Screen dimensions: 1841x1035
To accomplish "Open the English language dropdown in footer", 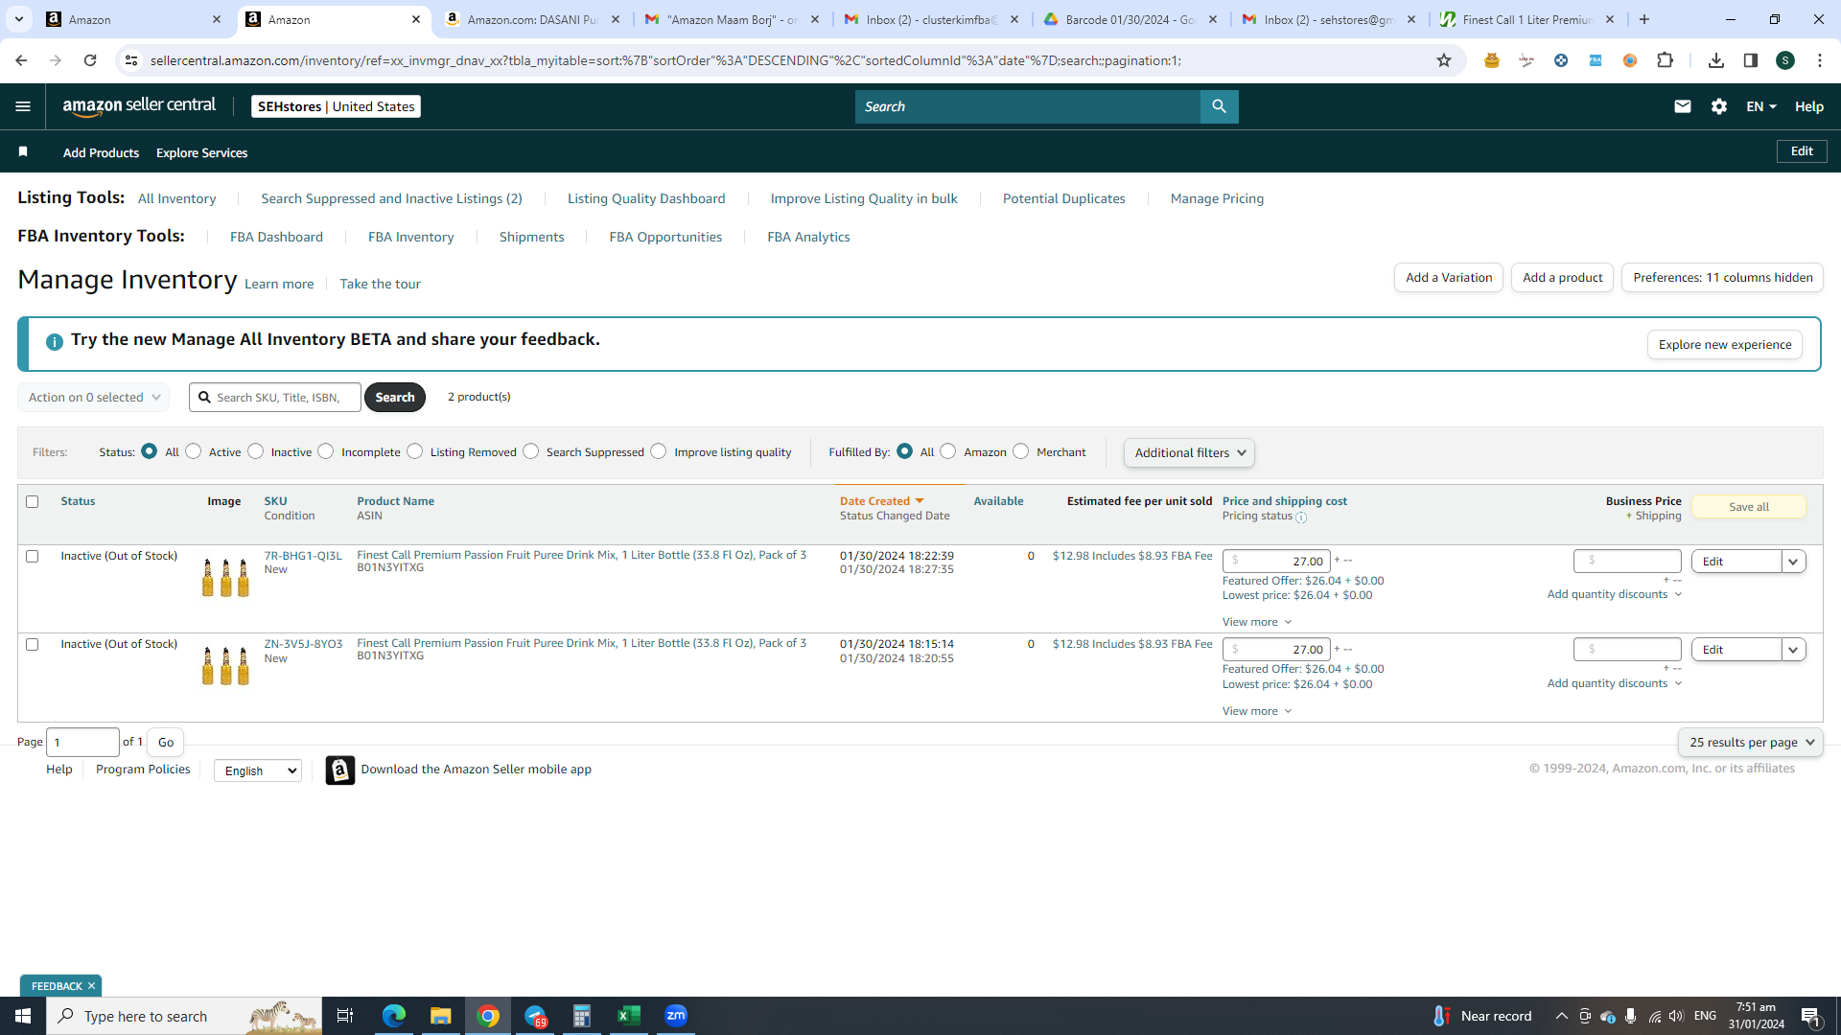I will point(258,770).
